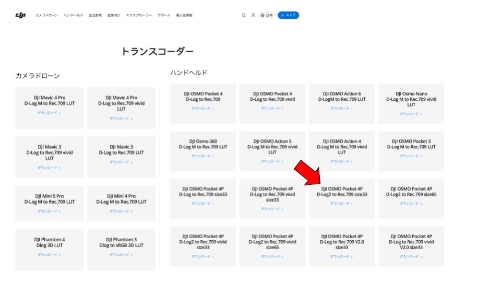
Task: Open the 日本 region selector
Action: coord(267,15)
